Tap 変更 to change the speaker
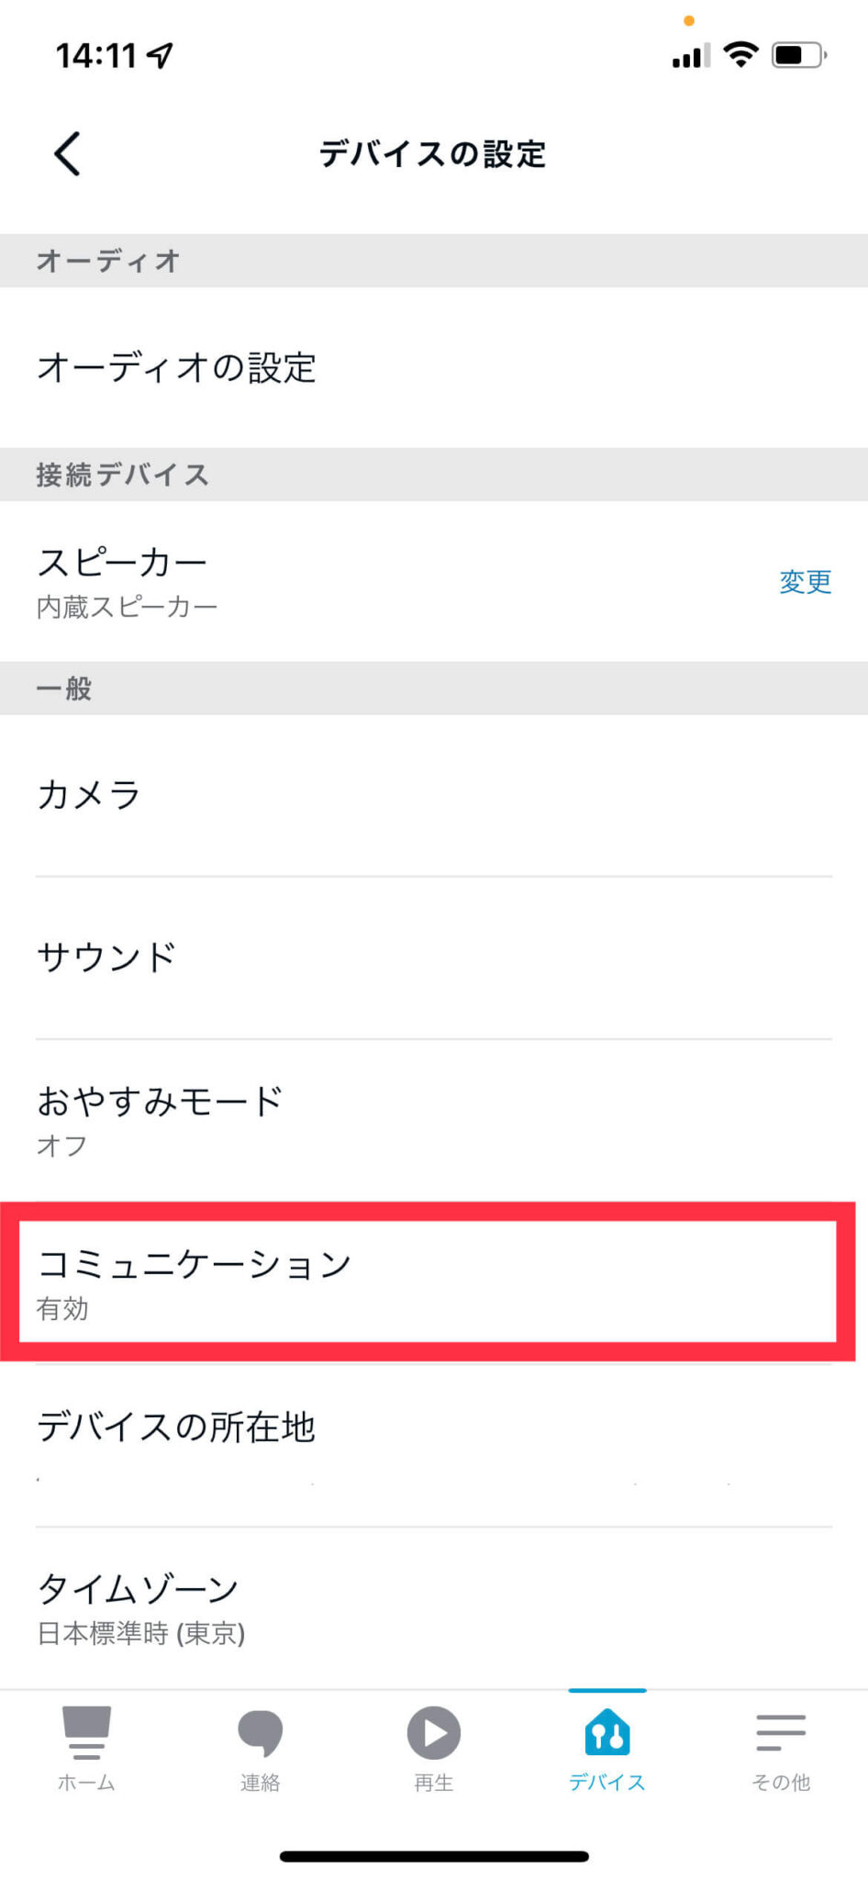 coord(805,581)
